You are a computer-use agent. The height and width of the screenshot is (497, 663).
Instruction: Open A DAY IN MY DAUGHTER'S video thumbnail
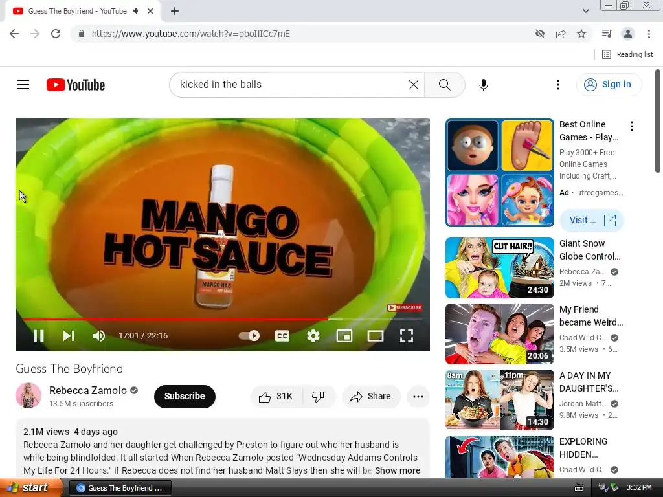click(499, 400)
